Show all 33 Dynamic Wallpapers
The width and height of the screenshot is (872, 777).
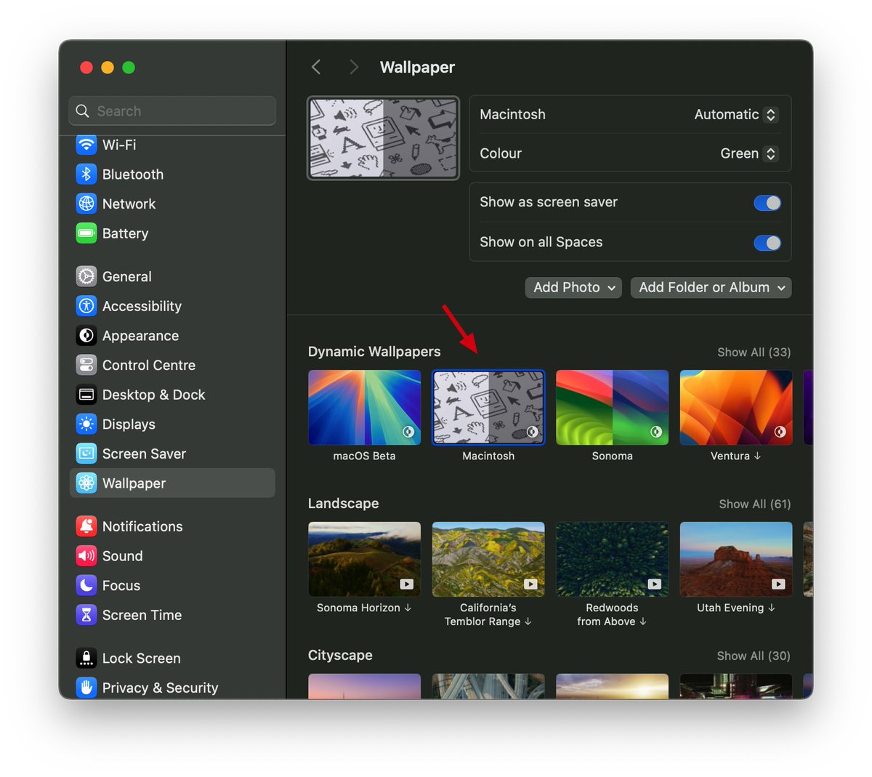tap(754, 353)
